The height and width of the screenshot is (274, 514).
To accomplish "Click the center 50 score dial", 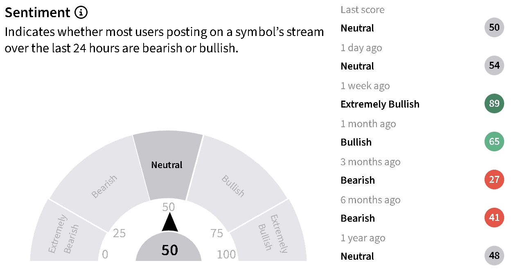I will click(169, 248).
